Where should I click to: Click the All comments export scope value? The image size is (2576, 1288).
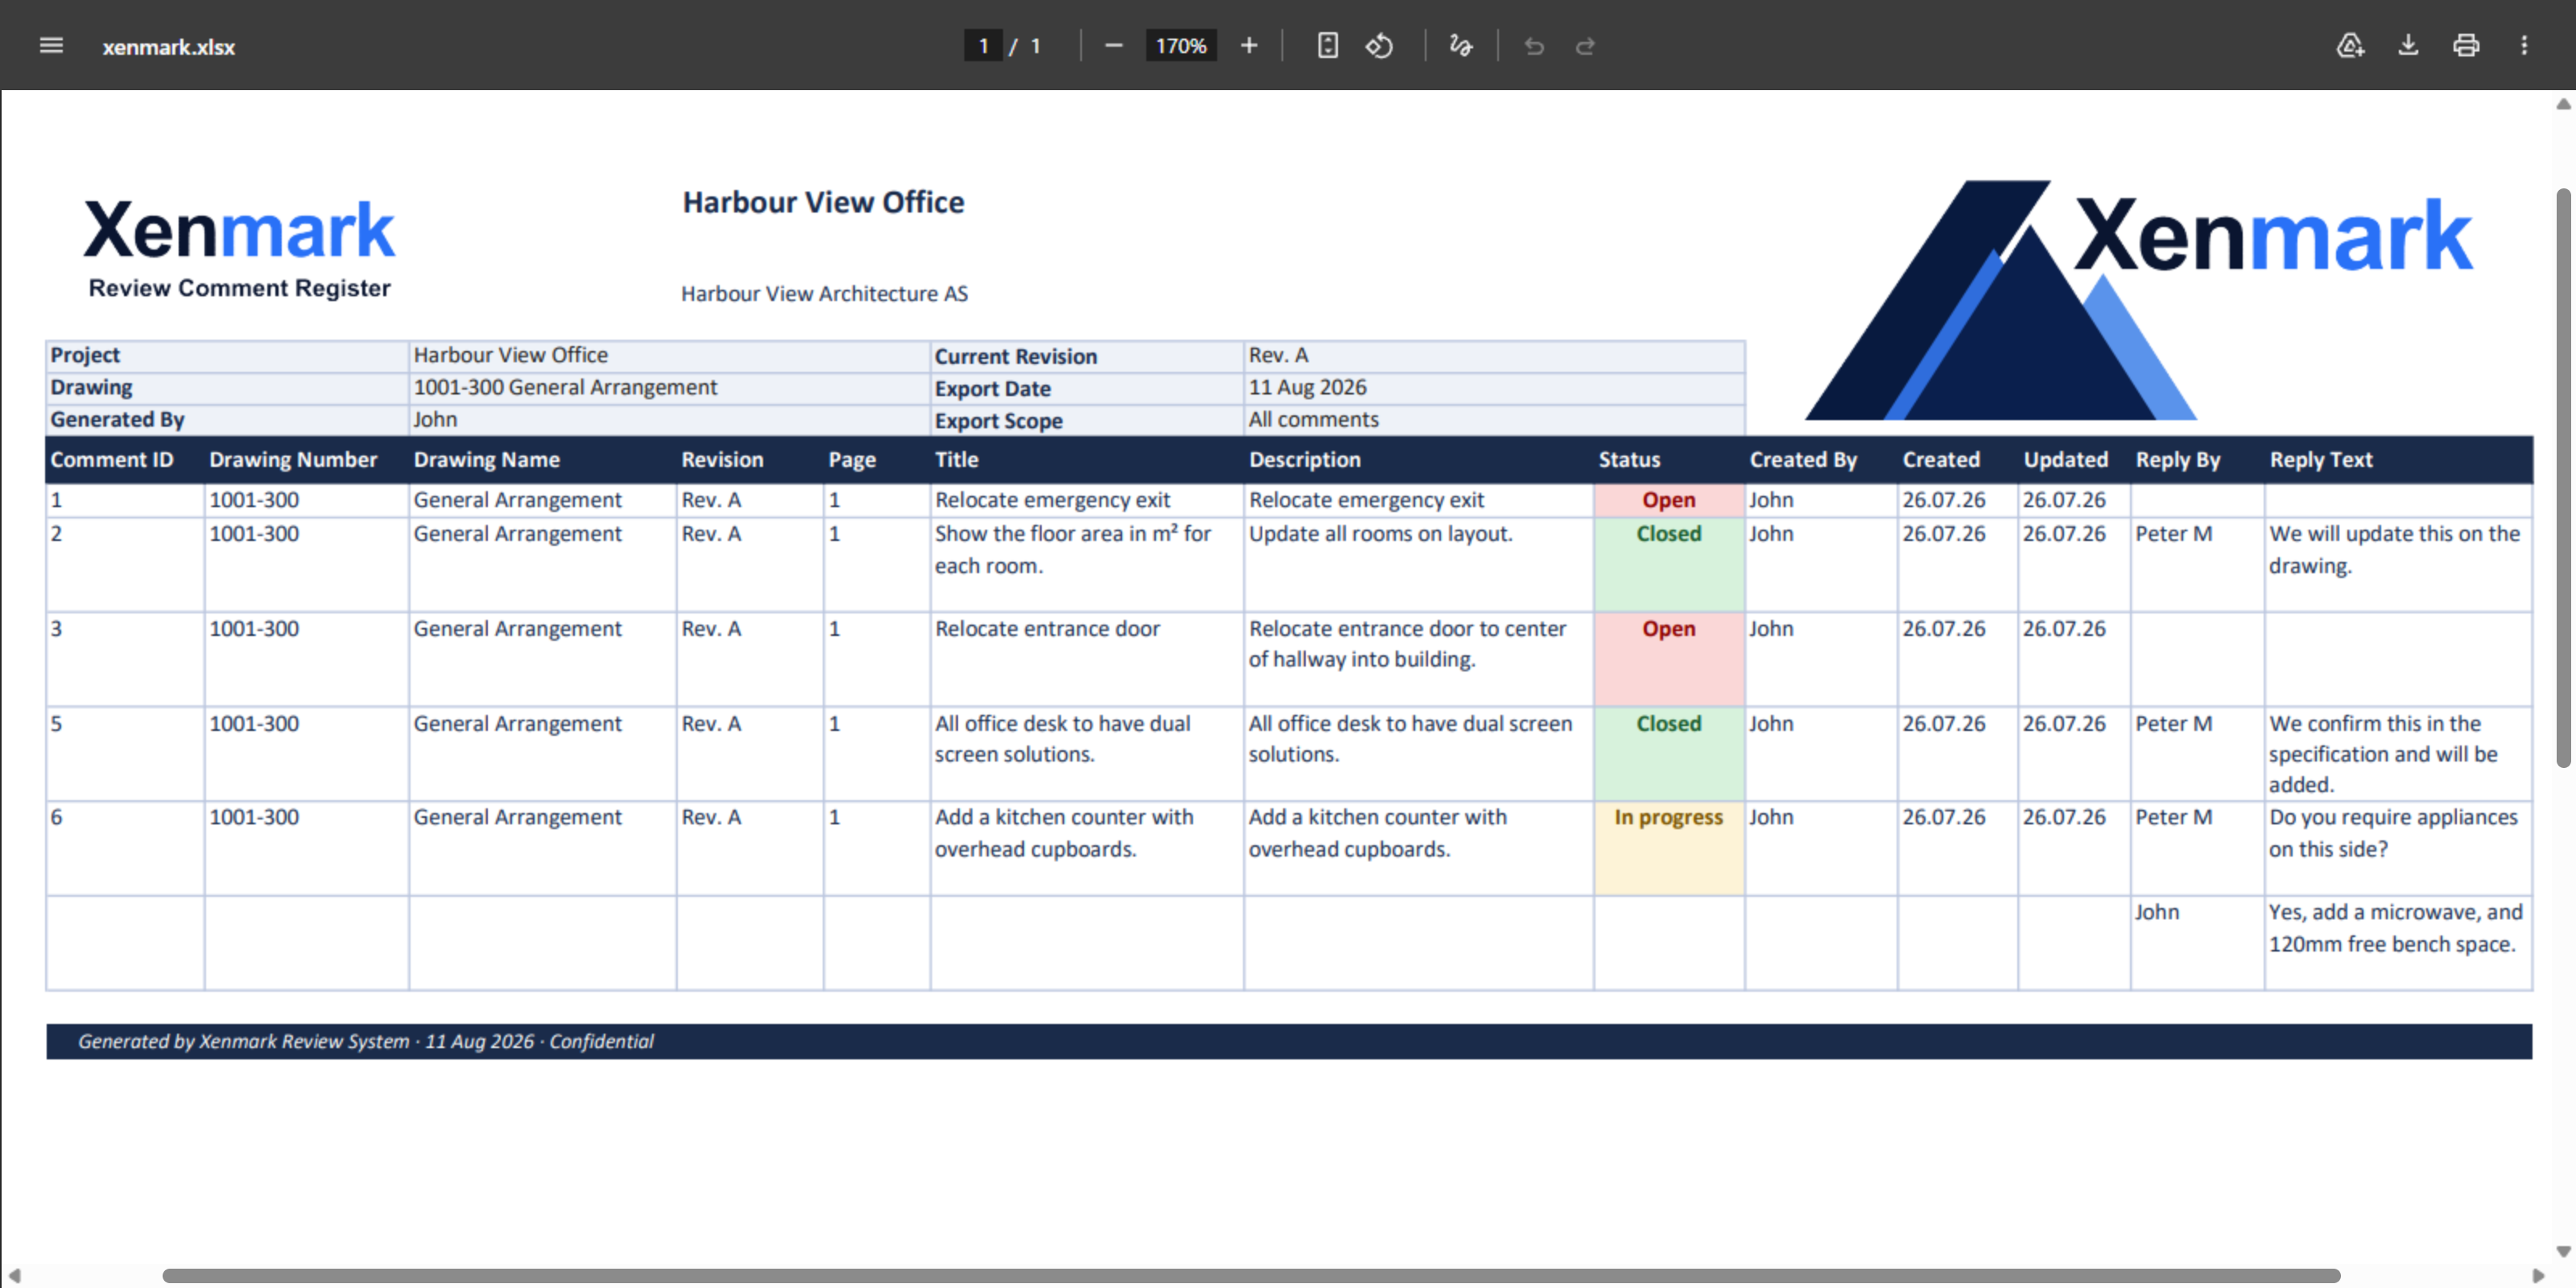pyautogui.click(x=1313, y=419)
